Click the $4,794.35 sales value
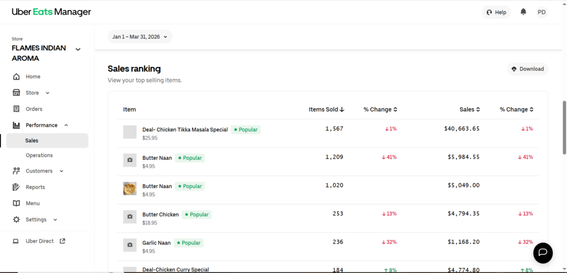The image size is (567, 273). [x=464, y=213]
